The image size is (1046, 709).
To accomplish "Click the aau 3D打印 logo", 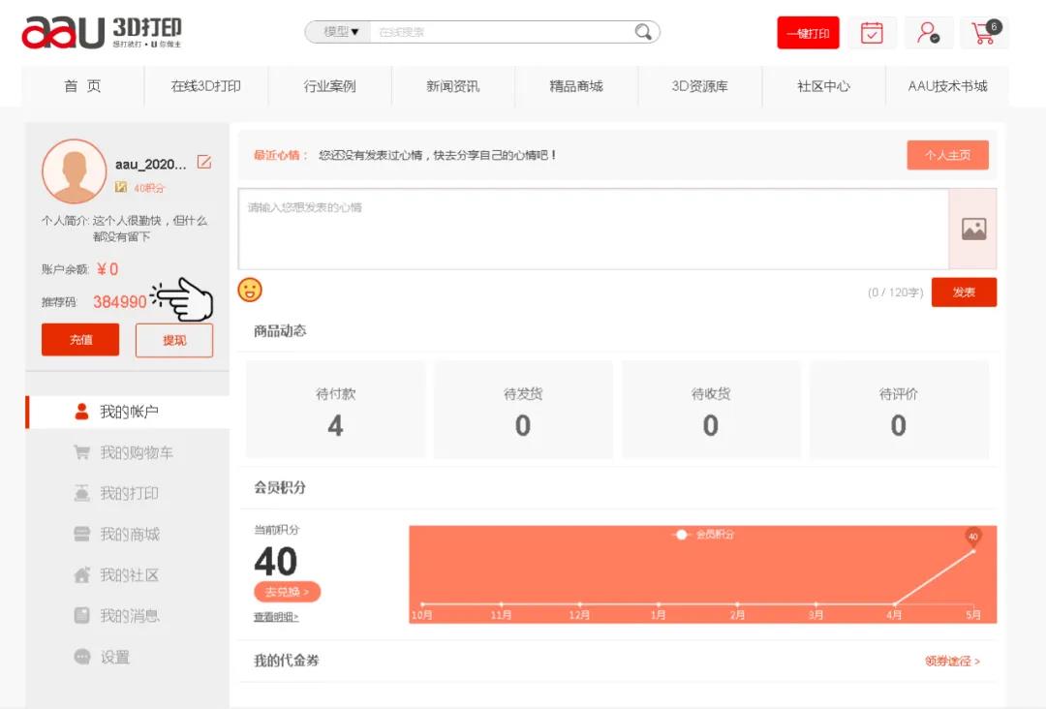I will tap(102, 32).
